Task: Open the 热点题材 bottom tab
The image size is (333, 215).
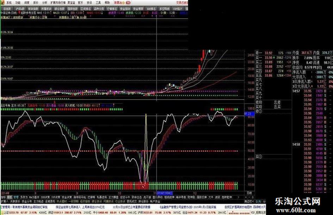Action: point(62,201)
